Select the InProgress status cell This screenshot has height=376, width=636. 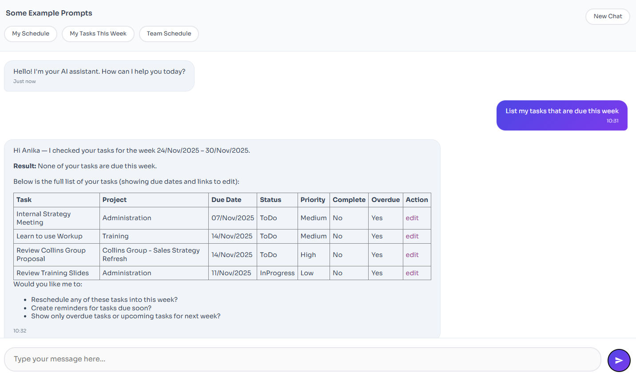coord(277,273)
